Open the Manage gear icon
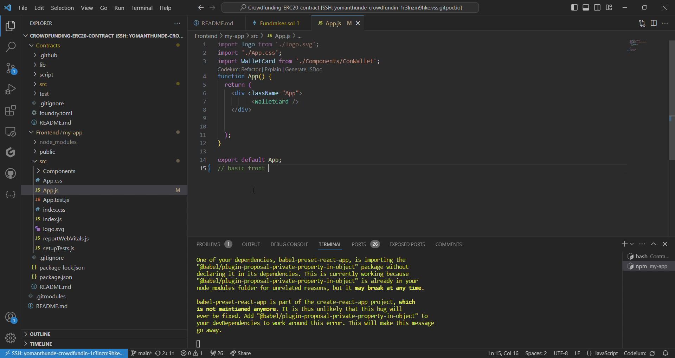 click(x=11, y=338)
